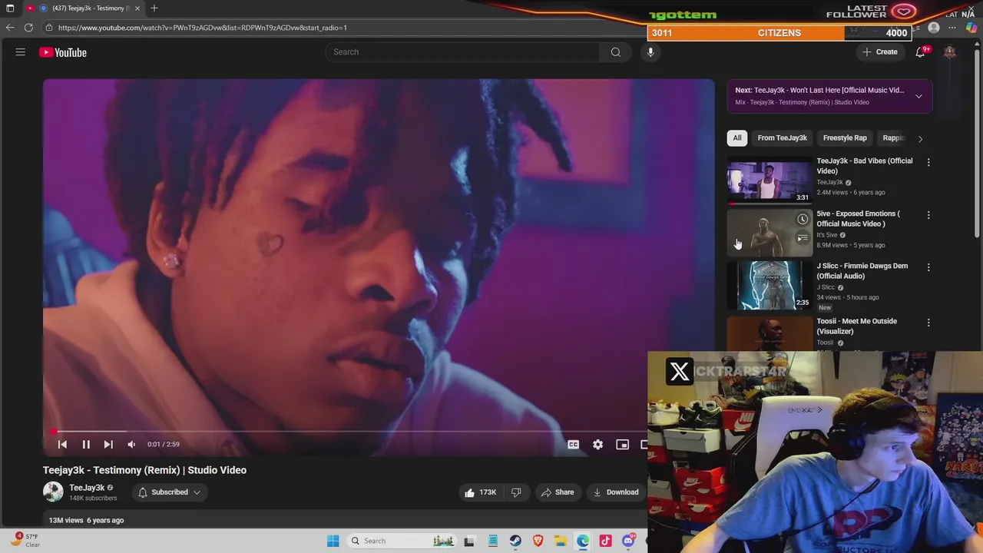Start voice search with the microphone icon
983x553 pixels.
(650, 52)
